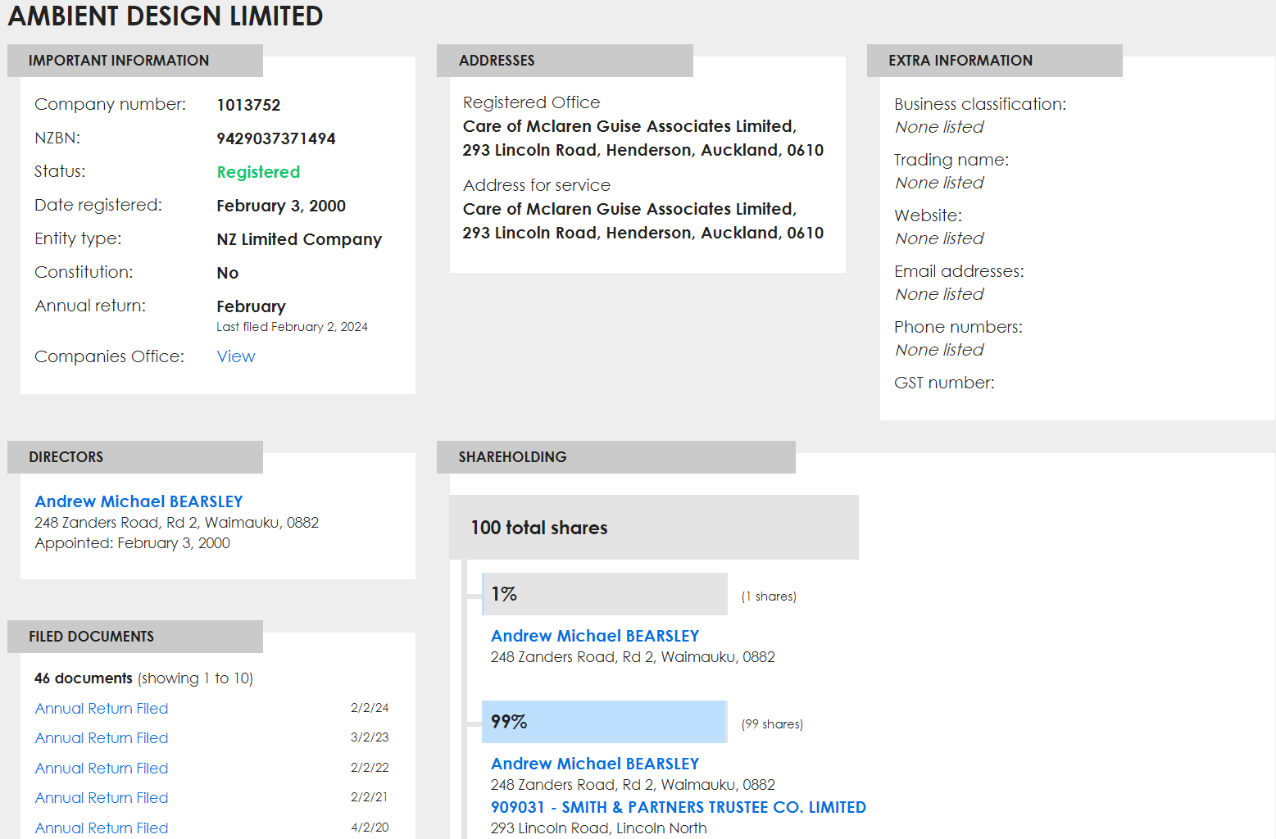This screenshot has width=1276, height=839.
Task: Open director Andrew Michael BEARSLEY's profile link
Action: pyautogui.click(x=138, y=501)
